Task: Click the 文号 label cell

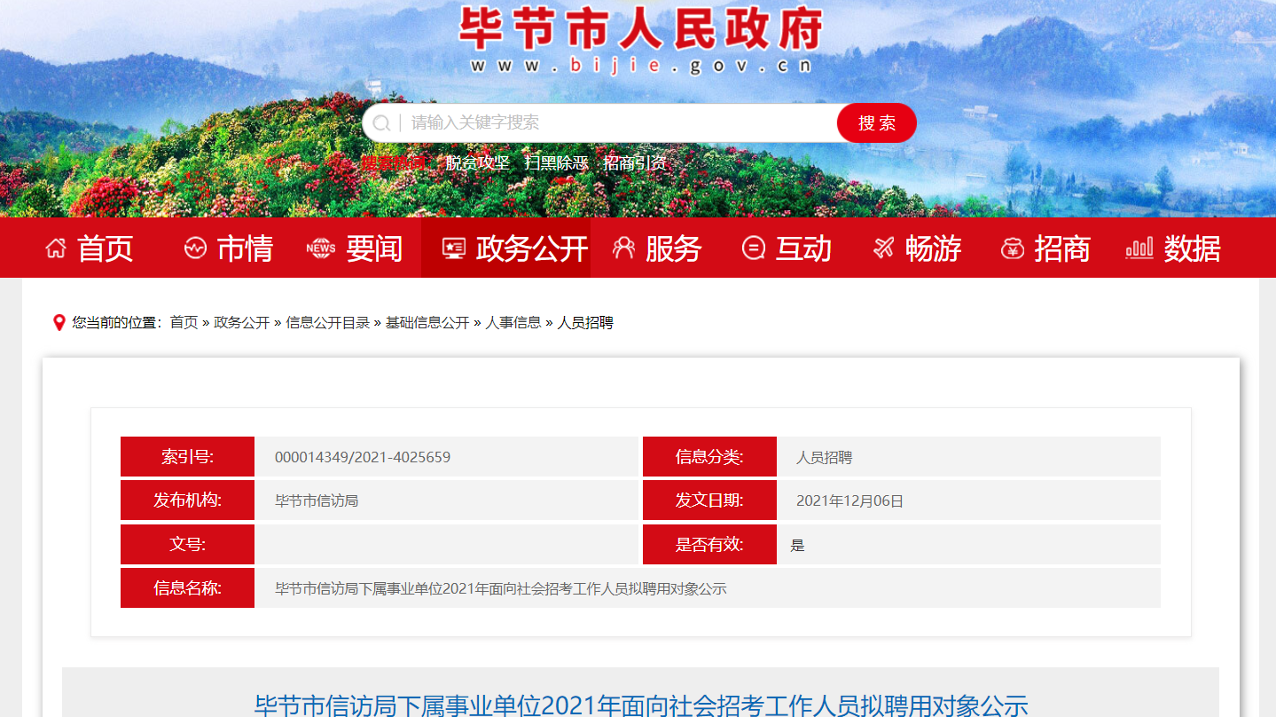Action: [187, 544]
